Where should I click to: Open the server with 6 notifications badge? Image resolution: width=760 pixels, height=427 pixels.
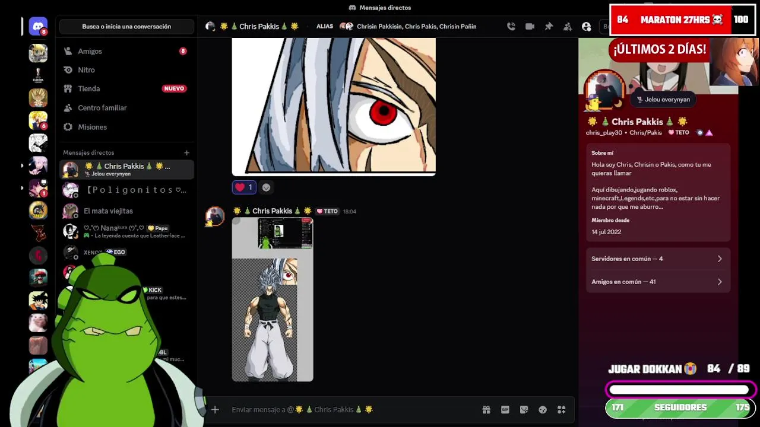(x=38, y=120)
